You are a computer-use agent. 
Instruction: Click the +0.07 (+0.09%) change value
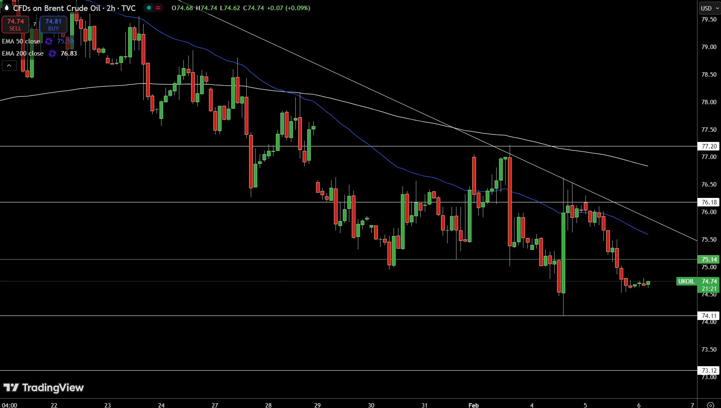pyautogui.click(x=288, y=8)
